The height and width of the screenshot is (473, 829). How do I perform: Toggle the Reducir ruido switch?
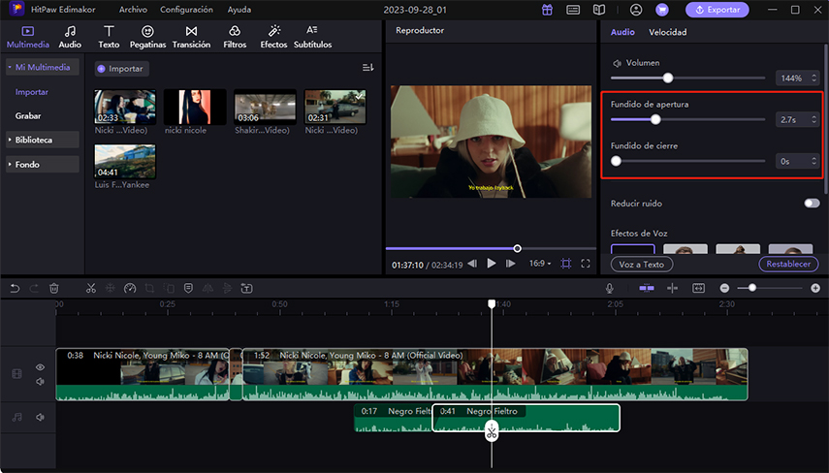[812, 204]
